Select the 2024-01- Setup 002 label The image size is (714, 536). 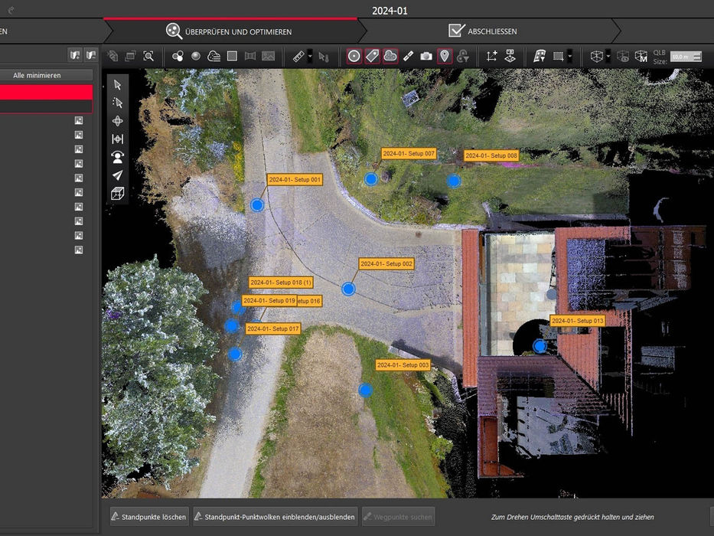[386, 263]
